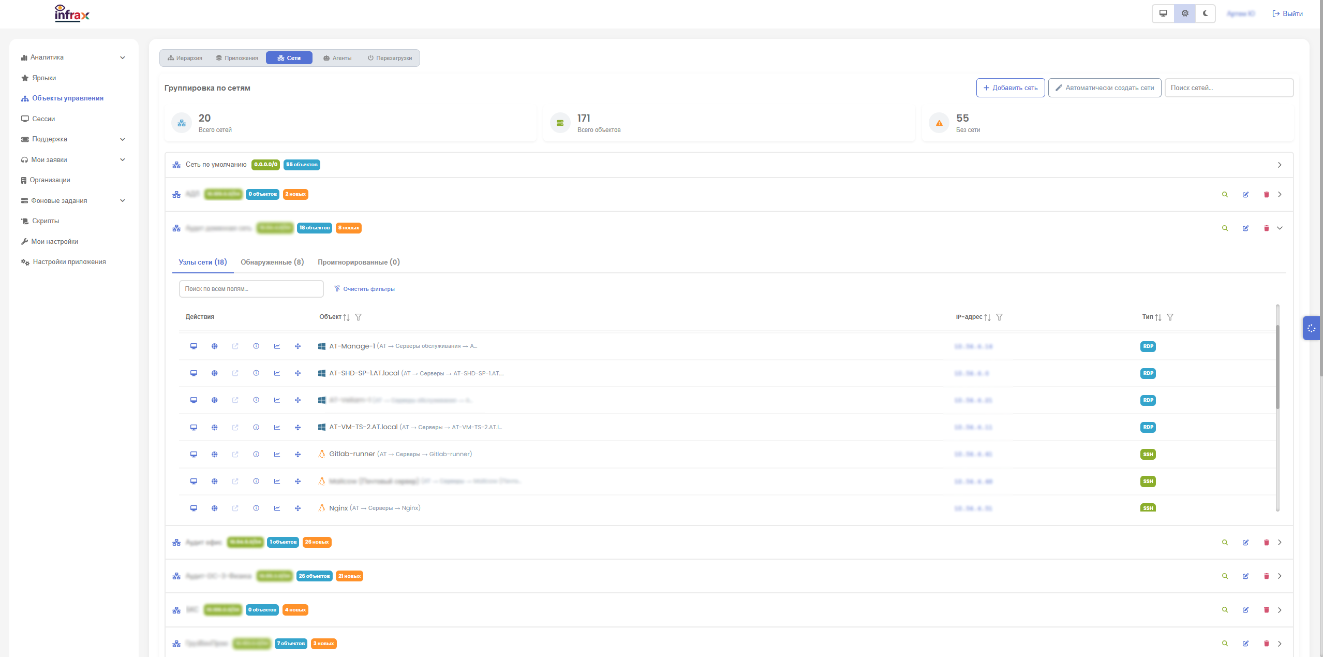Image resolution: width=1323 pixels, height=657 pixels.
Task: Expand Поддержка menu
Action: pyautogui.click(x=73, y=139)
